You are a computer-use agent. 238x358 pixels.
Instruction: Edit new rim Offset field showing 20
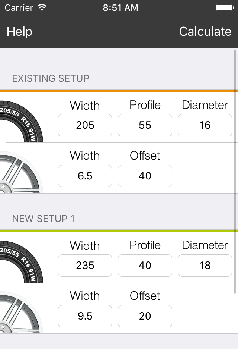145,316
